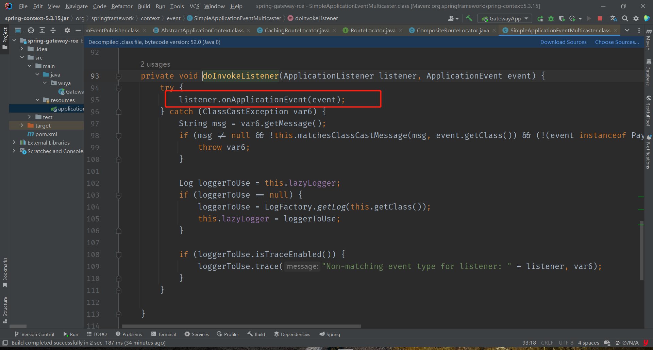Expand all icon in Project panel

click(42, 30)
